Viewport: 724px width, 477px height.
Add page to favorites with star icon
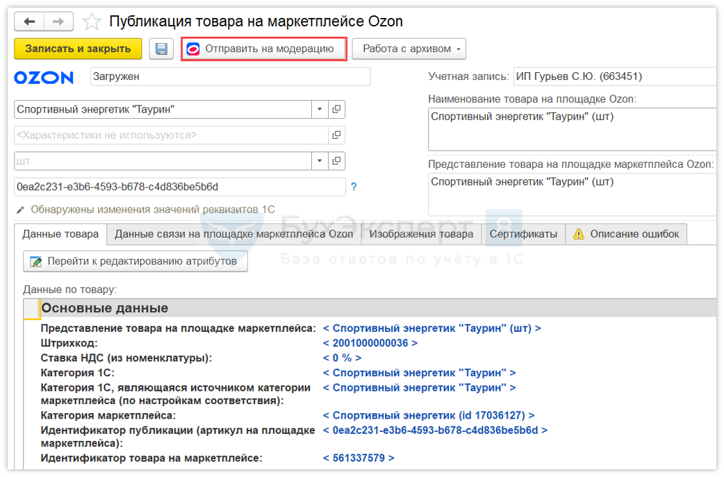[92, 22]
